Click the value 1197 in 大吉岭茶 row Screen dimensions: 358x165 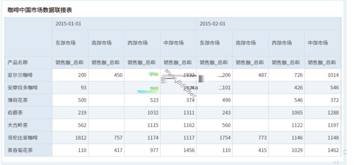[x=333, y=125]
